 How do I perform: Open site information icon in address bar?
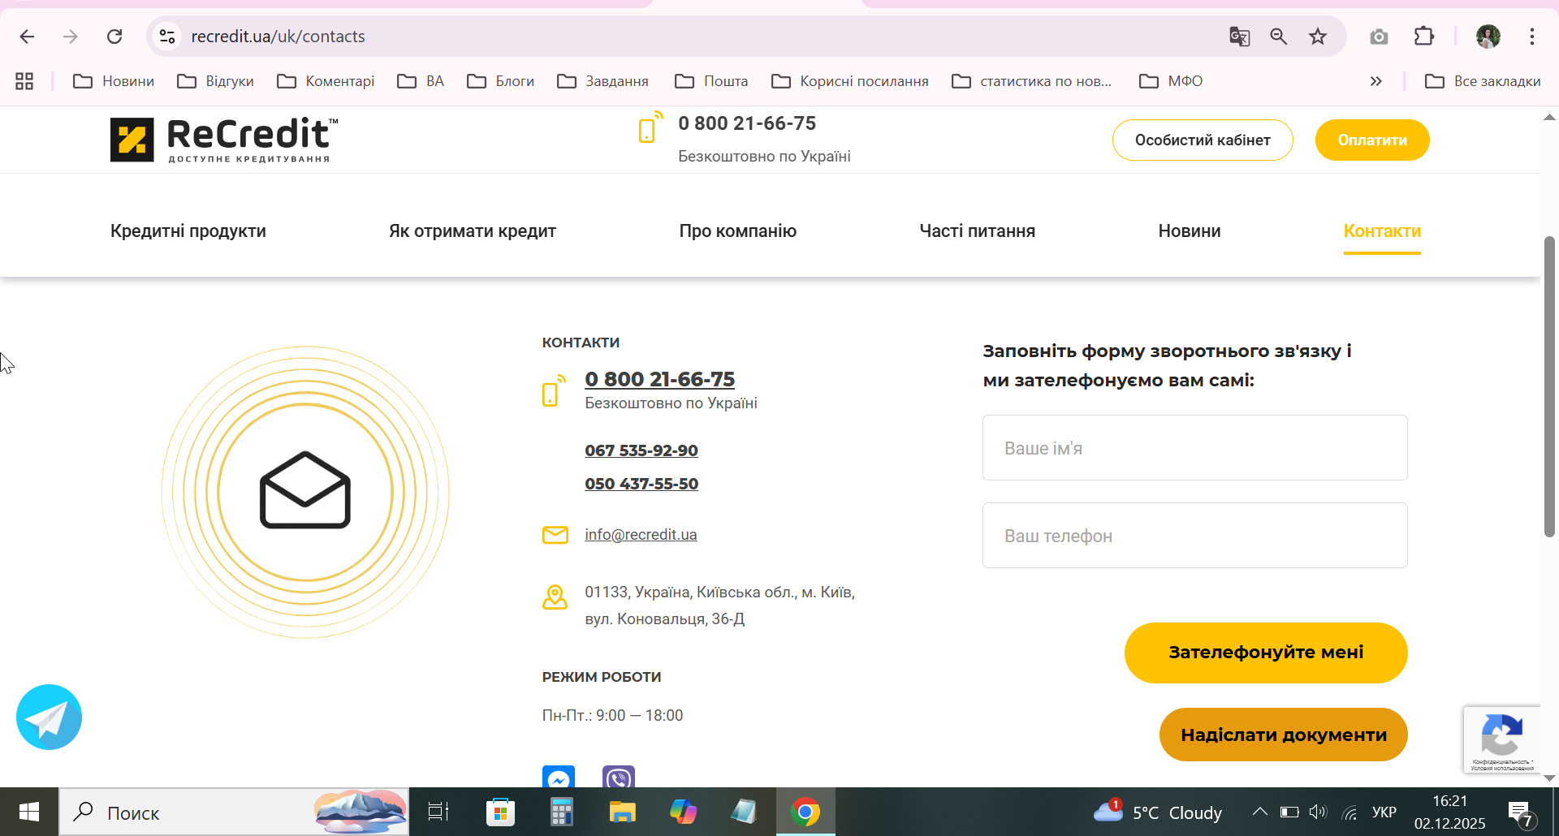point(167,37)
